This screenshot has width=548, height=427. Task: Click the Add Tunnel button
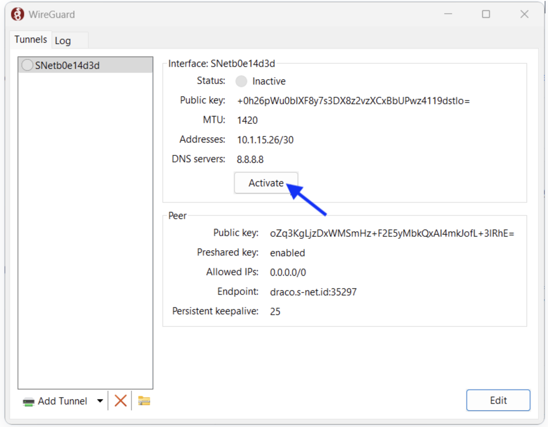pos(55,401)
